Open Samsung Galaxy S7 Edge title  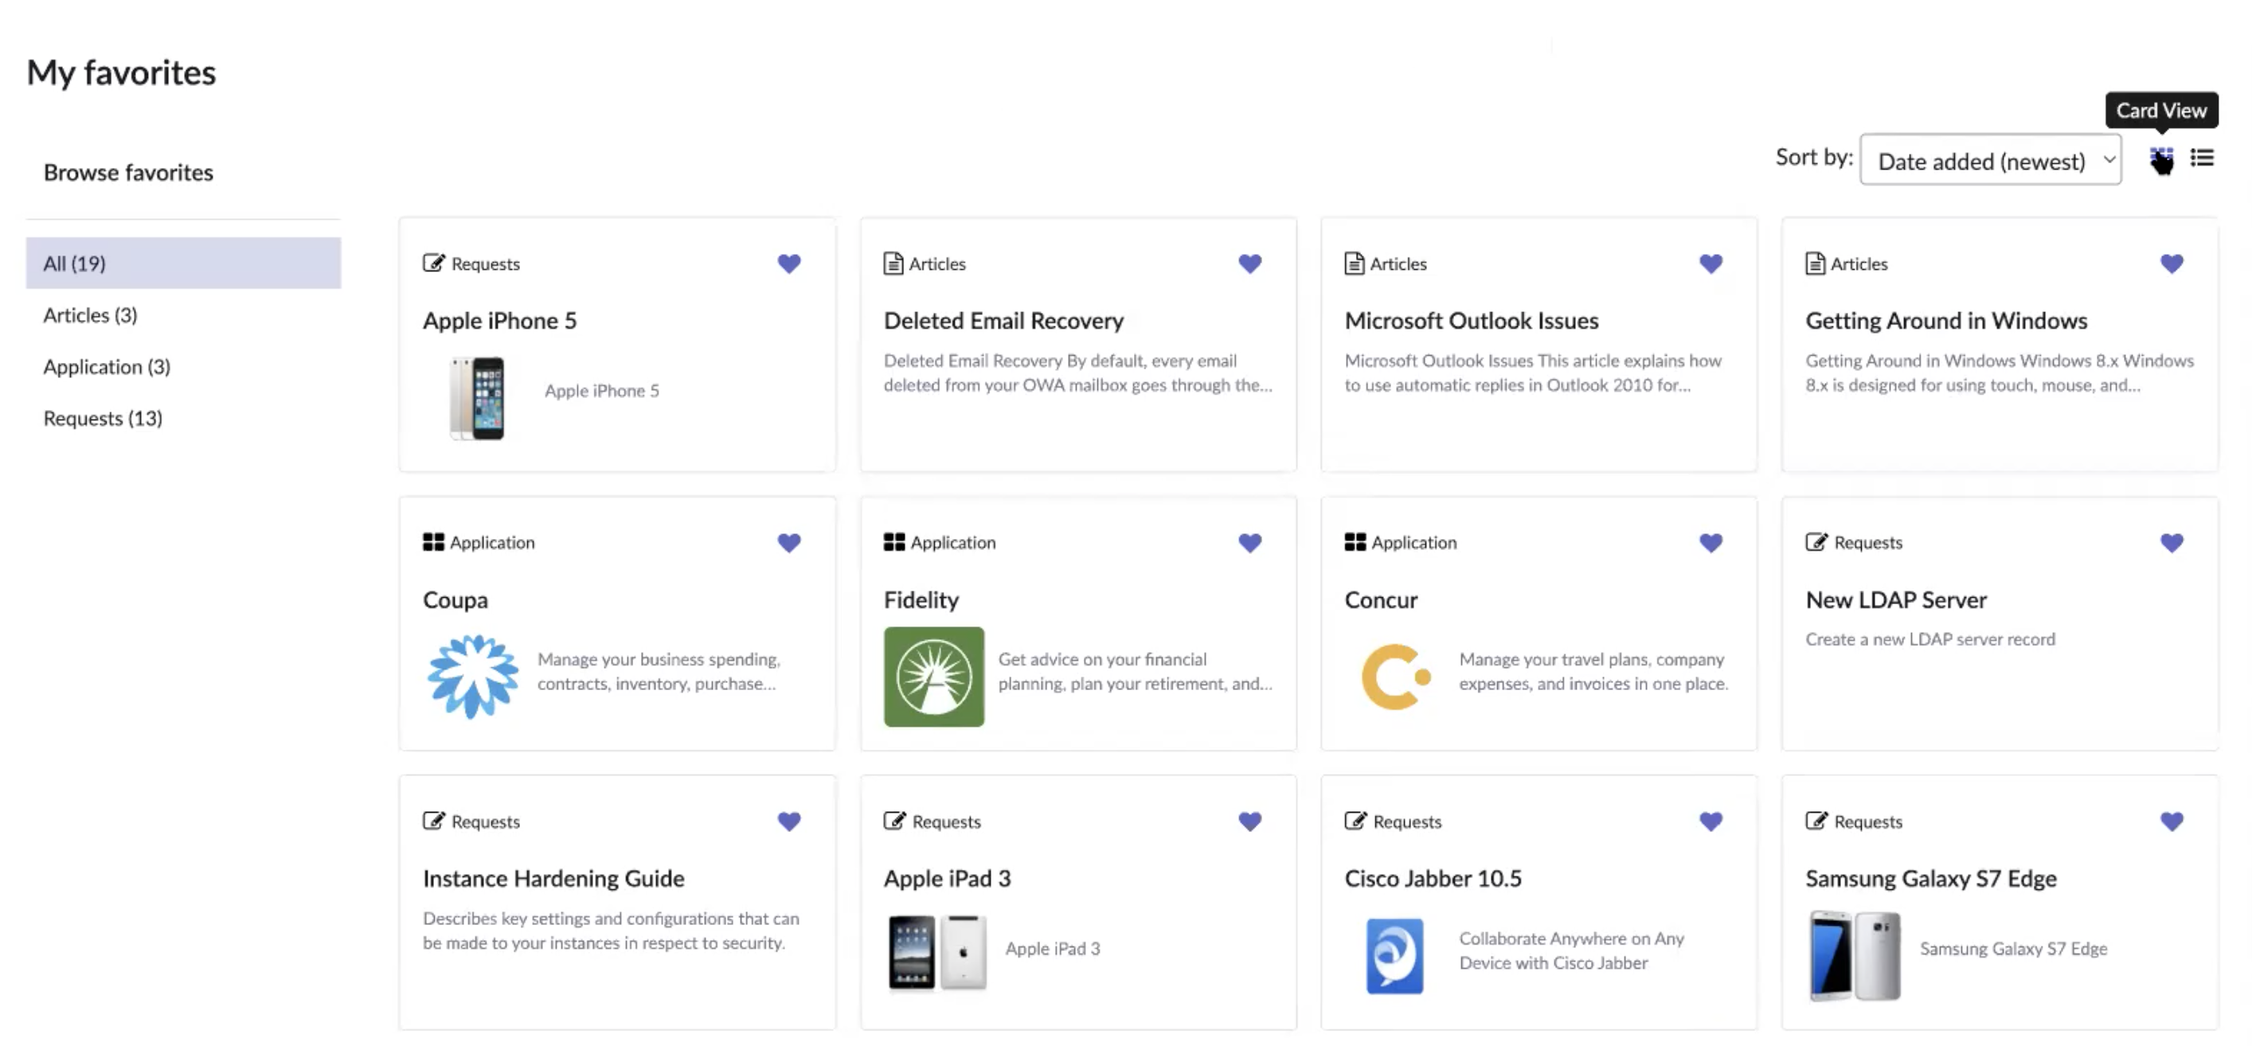click(x=1931, y=878)
